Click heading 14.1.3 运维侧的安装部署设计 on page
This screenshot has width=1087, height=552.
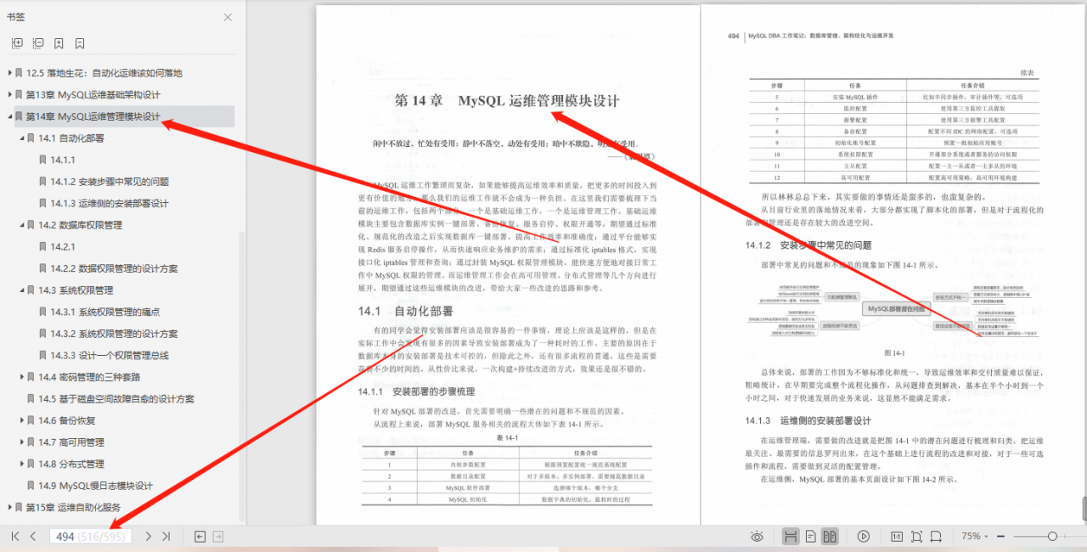808,420
